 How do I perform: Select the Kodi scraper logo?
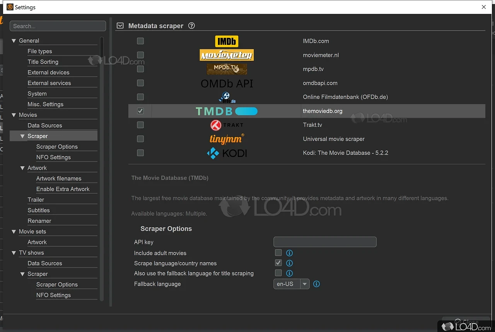coord(227,153)
